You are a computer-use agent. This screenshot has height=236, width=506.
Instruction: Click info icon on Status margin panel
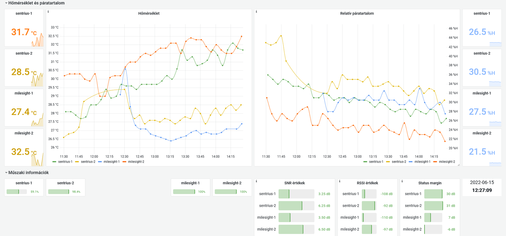pos(402,181)
